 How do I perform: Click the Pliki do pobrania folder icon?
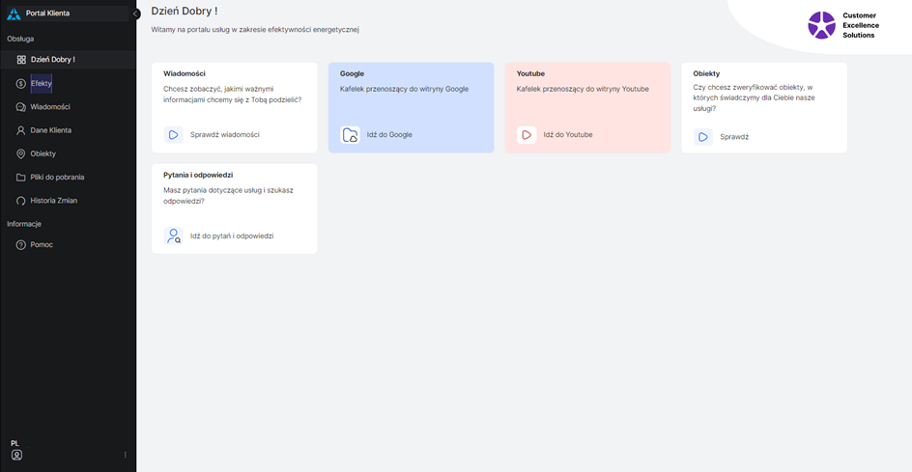pos(21,178)
